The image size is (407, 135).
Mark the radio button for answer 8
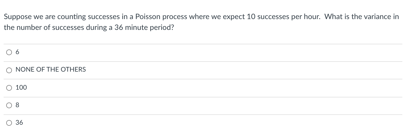point(9,105)
